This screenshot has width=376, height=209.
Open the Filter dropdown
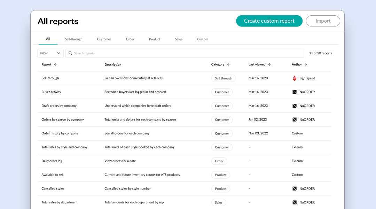[x=50, y=53]
